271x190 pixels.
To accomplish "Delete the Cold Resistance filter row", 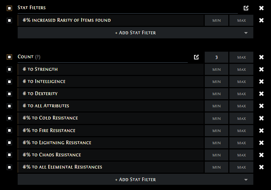I will click(261, 118).
